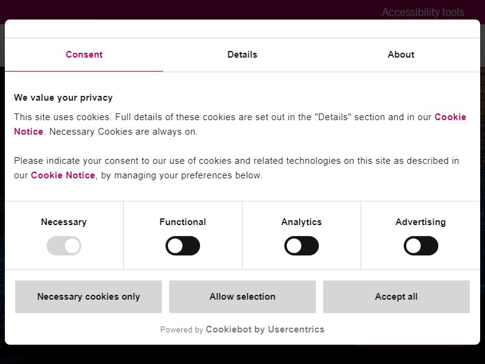Turn on the Analytics cookies switch
485x364 pixels.
(x=301, y=246)
